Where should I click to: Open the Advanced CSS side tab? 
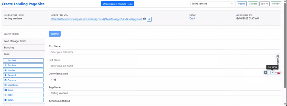[278, 60]
